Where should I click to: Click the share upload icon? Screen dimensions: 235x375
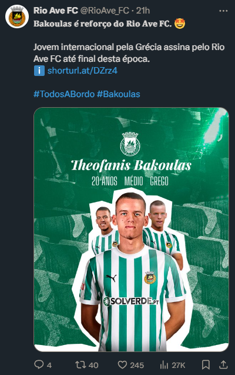click(x=223, y=365)
